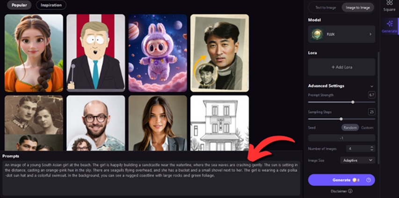Viewport: 399px width, 198px height.
Task: Open the FLUX model selector arrow
Action: click(370, 34)
